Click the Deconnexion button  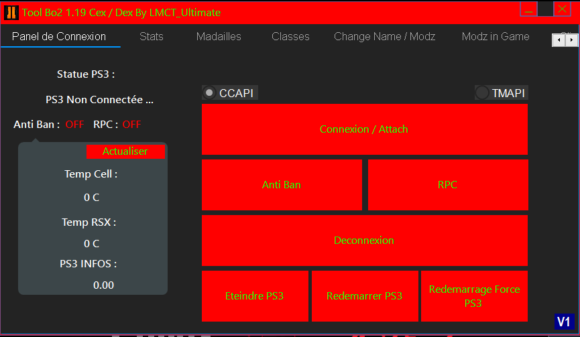[x=364, y=240]
